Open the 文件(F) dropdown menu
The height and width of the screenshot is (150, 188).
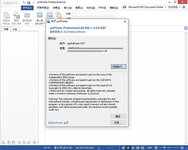tap(27, 8)
